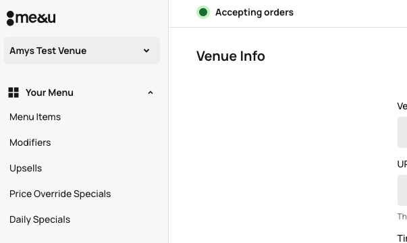Image resolution: width=407 pixels, height=243 pixels.
Task: Click the Accepting orders status text
Action: pos(254,12)
